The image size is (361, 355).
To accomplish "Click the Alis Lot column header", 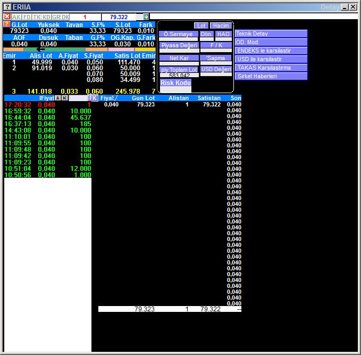I will [41, 56].
